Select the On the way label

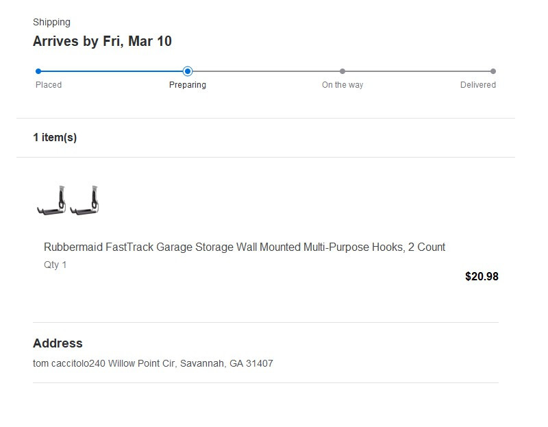click(342, 85)
